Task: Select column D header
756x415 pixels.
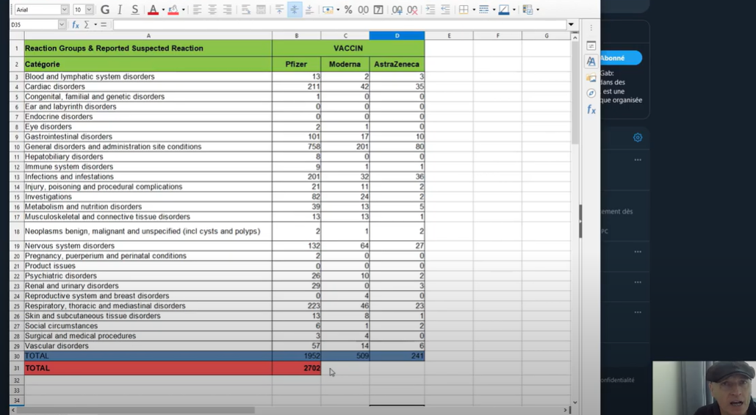Action: 397,36
